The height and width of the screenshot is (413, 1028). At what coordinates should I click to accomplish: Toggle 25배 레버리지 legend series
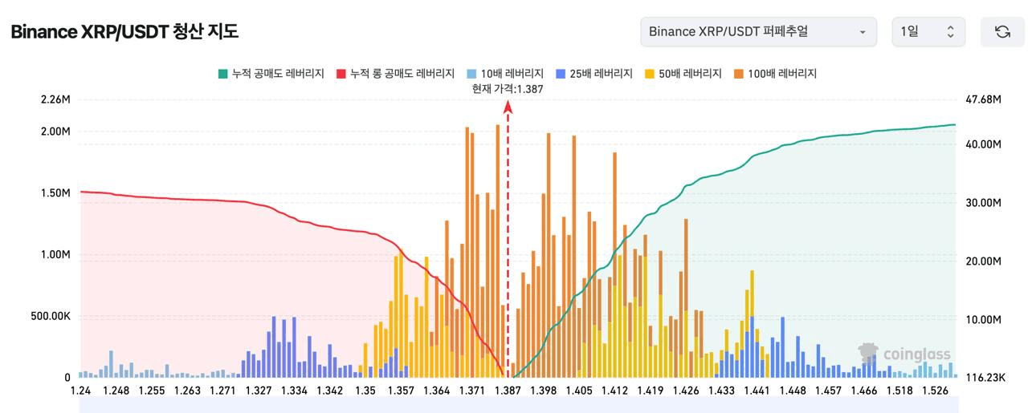point(594,74)
